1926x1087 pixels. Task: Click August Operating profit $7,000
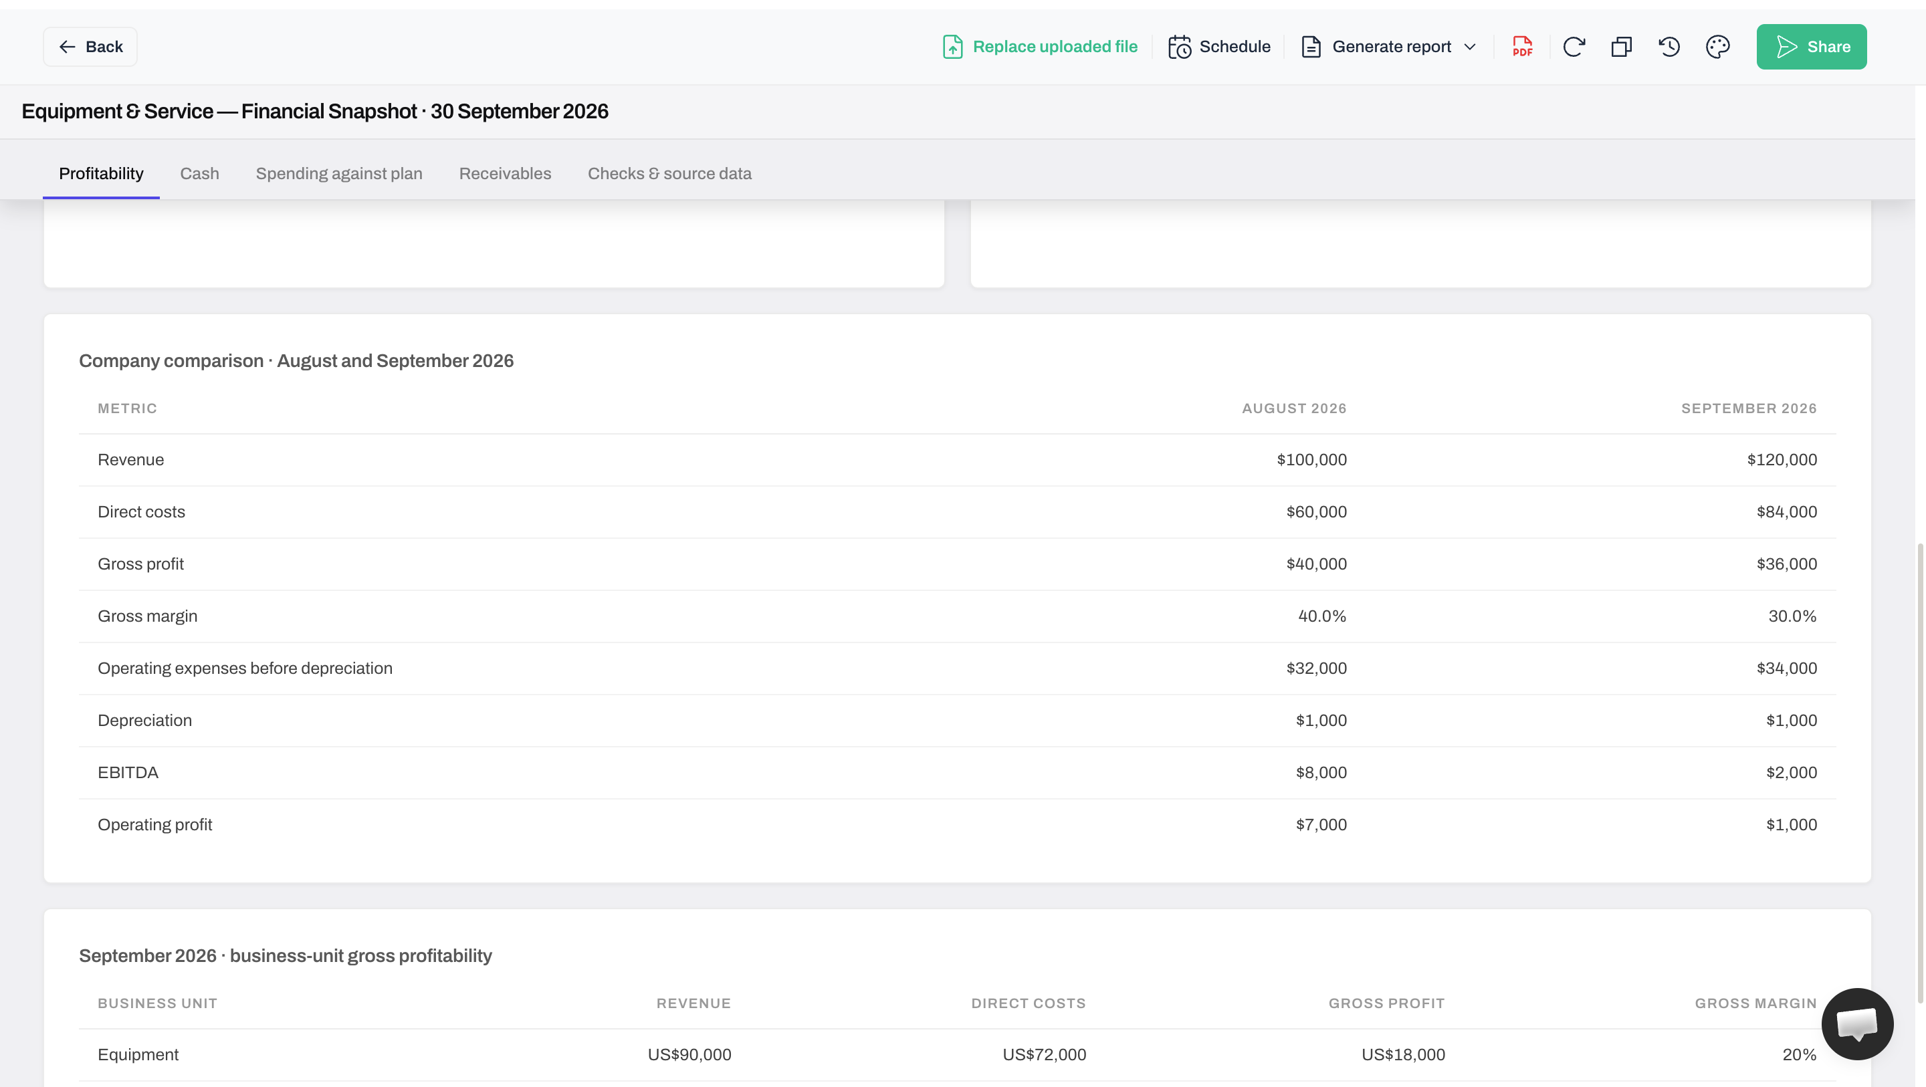coord(1321,824)
